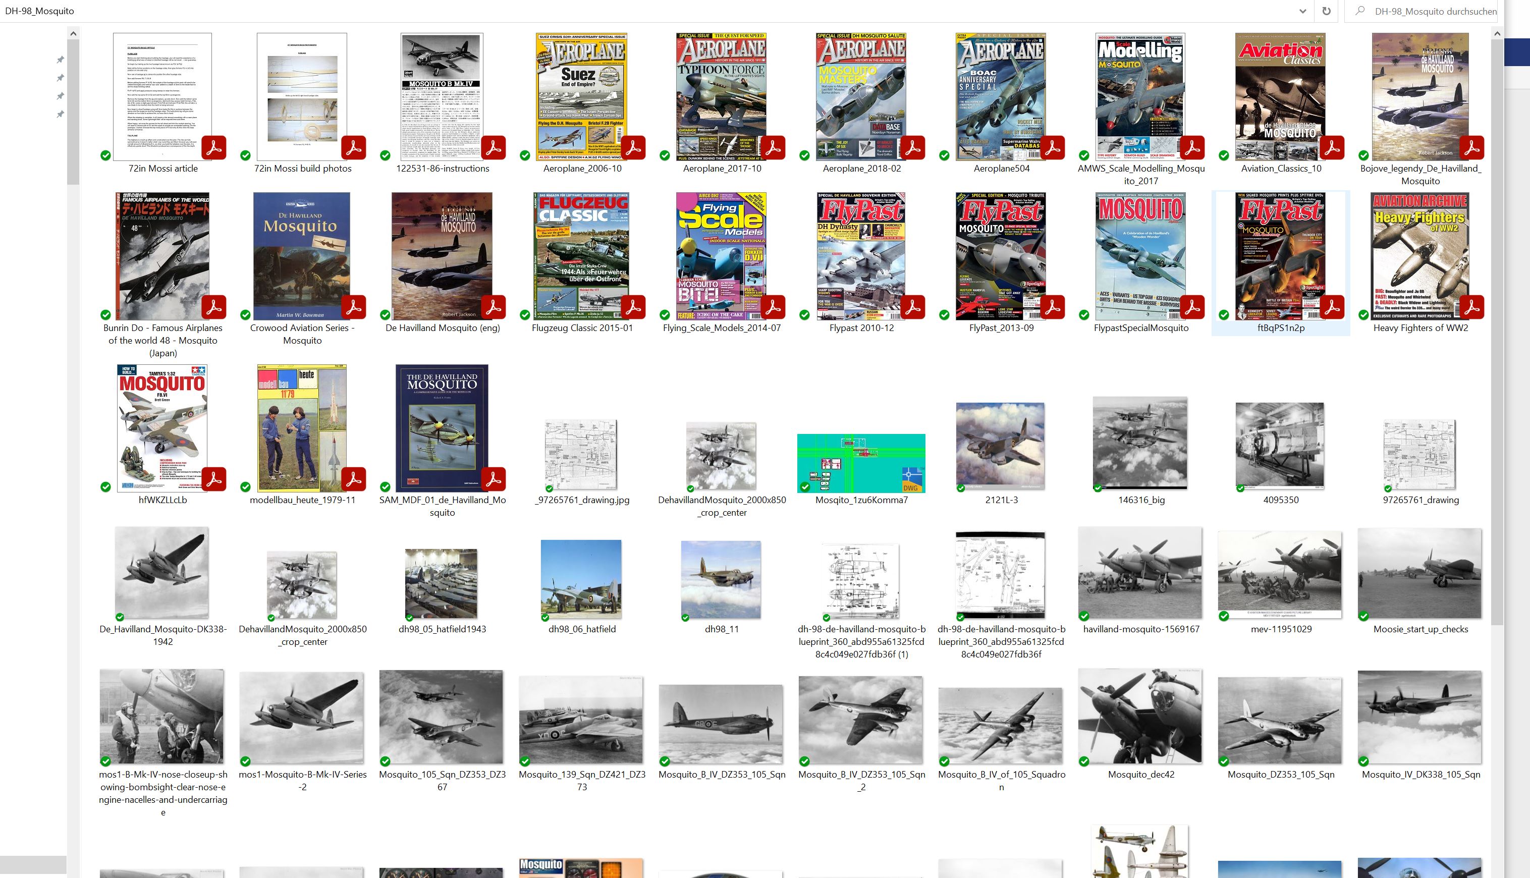Select the Mosqito_1zu6Komma7 DWG file

(861, 463)
